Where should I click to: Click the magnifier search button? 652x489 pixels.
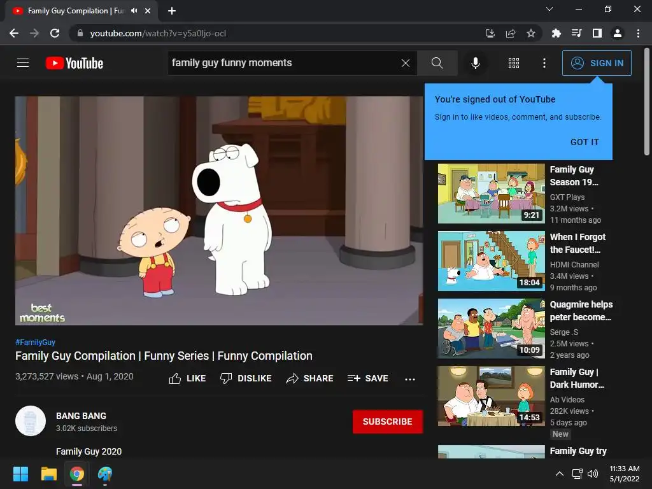pyautogui.click(x=437, y=63)
